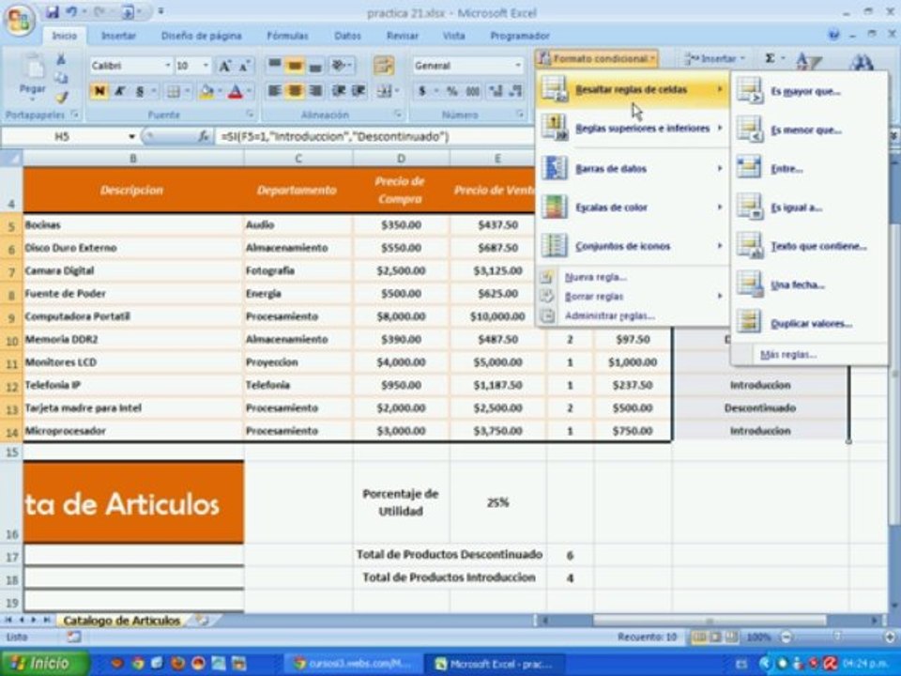901x676 pixels.
Task: Select the Es mayor que rule
Action: coord(809,91)
